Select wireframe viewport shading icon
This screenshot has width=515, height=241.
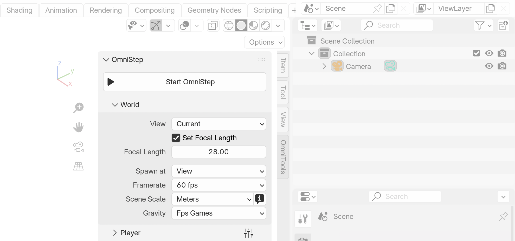229,25
